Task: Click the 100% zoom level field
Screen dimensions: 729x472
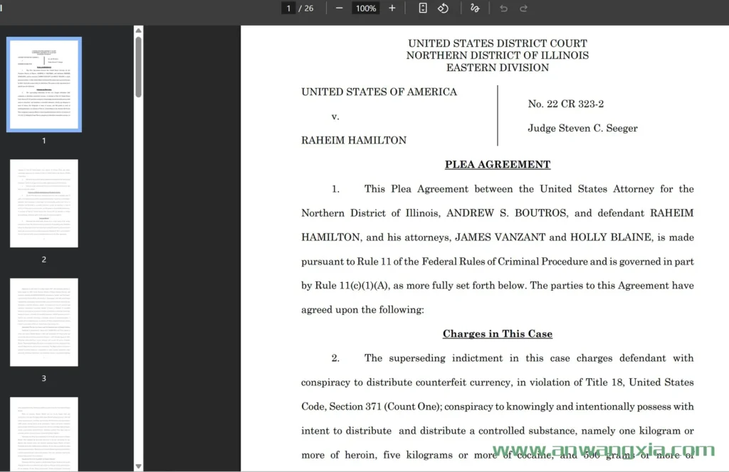Action: 366,9
